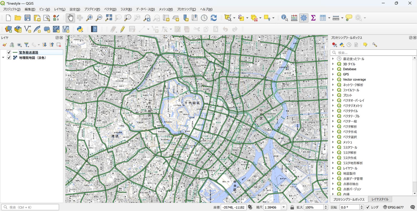
Task: Activate the Identify Features tool
Action: click(x=285, y=18)
